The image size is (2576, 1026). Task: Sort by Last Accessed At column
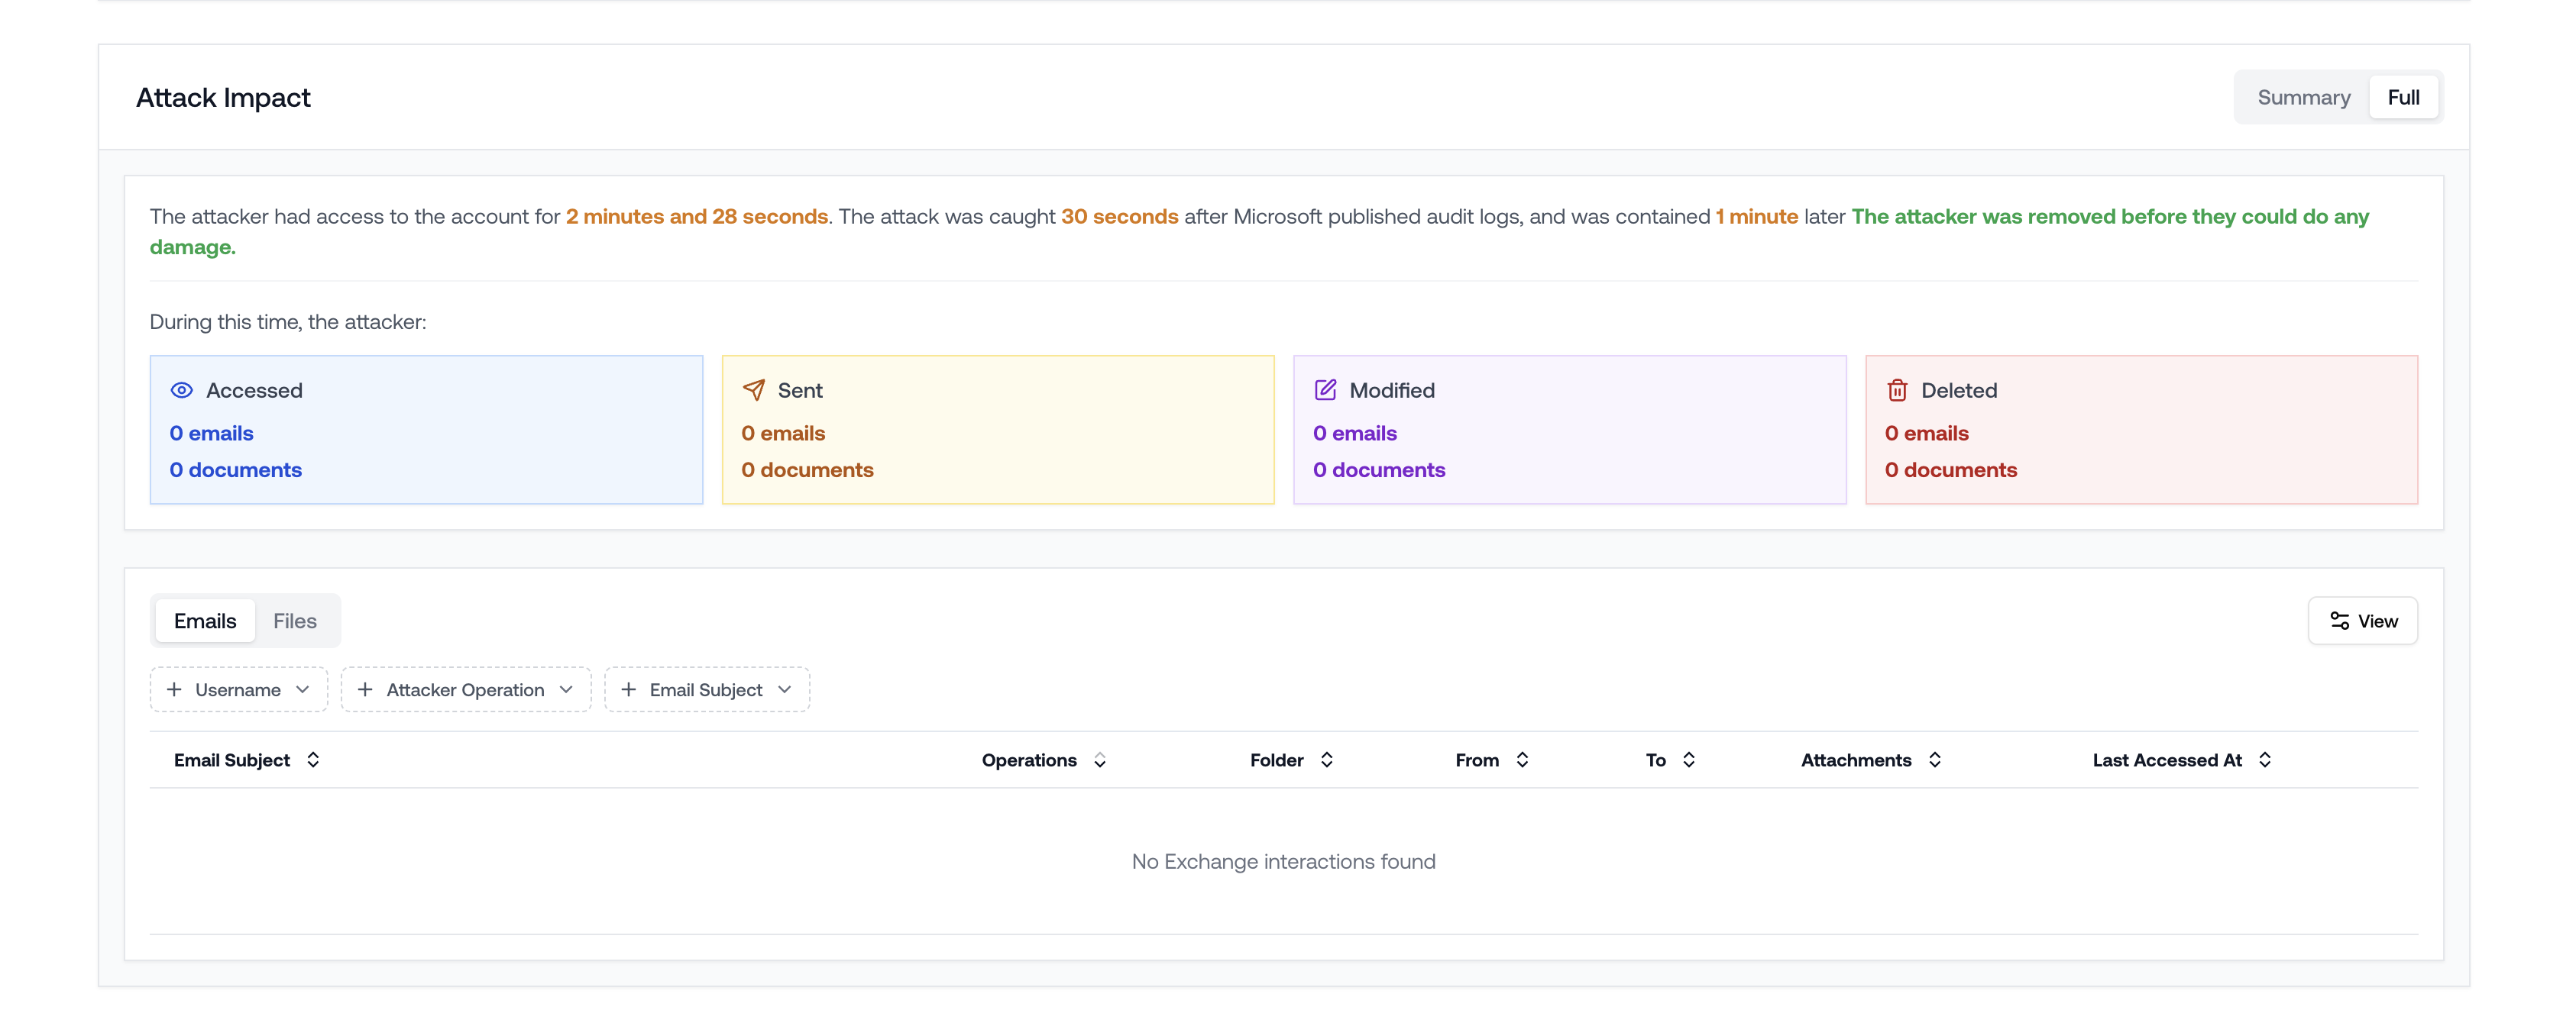(2265, 760)
